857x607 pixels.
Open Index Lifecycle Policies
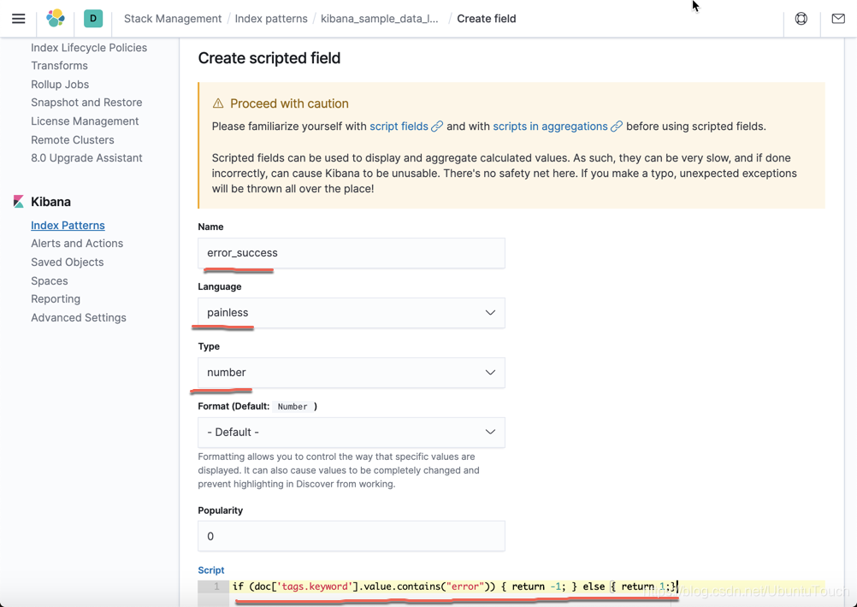(x=89, y=48)
